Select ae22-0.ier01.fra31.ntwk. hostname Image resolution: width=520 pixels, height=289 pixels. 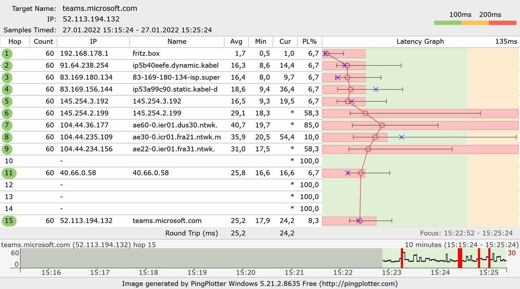(x=174, y=149)
